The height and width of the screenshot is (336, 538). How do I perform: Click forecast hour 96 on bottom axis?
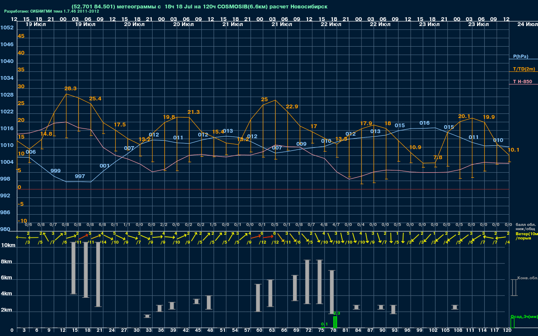tap(407, 331)
